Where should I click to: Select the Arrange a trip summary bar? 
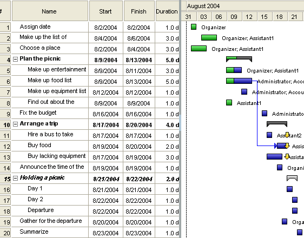[x=277, y=124]
